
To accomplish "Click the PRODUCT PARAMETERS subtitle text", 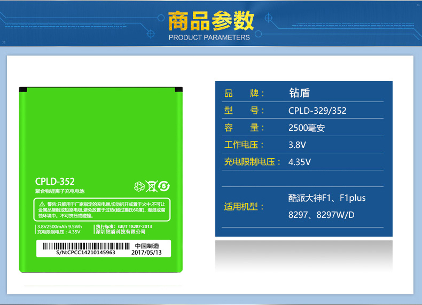I will pos(209,37).
